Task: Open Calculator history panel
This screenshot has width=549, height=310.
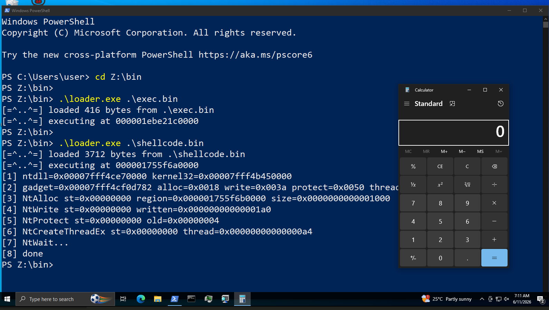Action: coord(500,104)
